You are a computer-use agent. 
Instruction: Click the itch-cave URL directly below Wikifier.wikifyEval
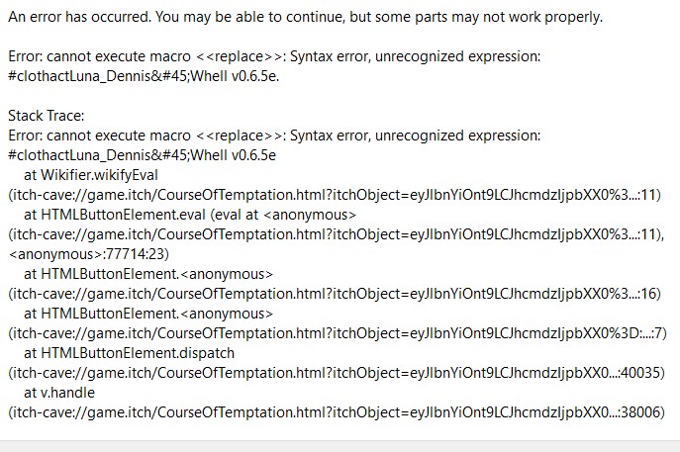click(335, 195)
